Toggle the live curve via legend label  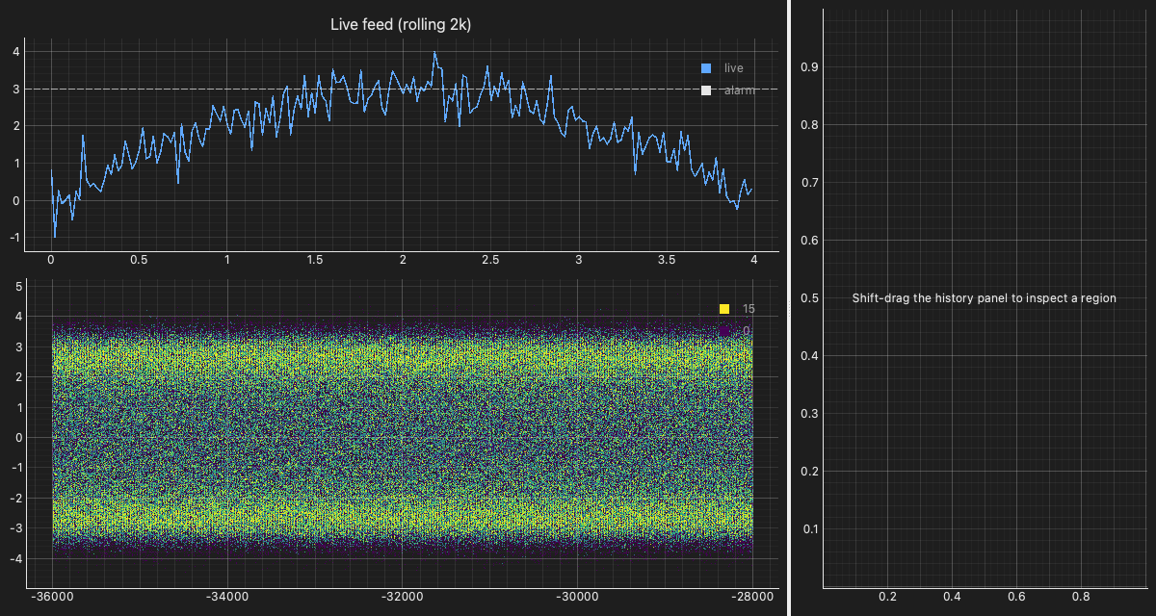(x=733, y=68)
